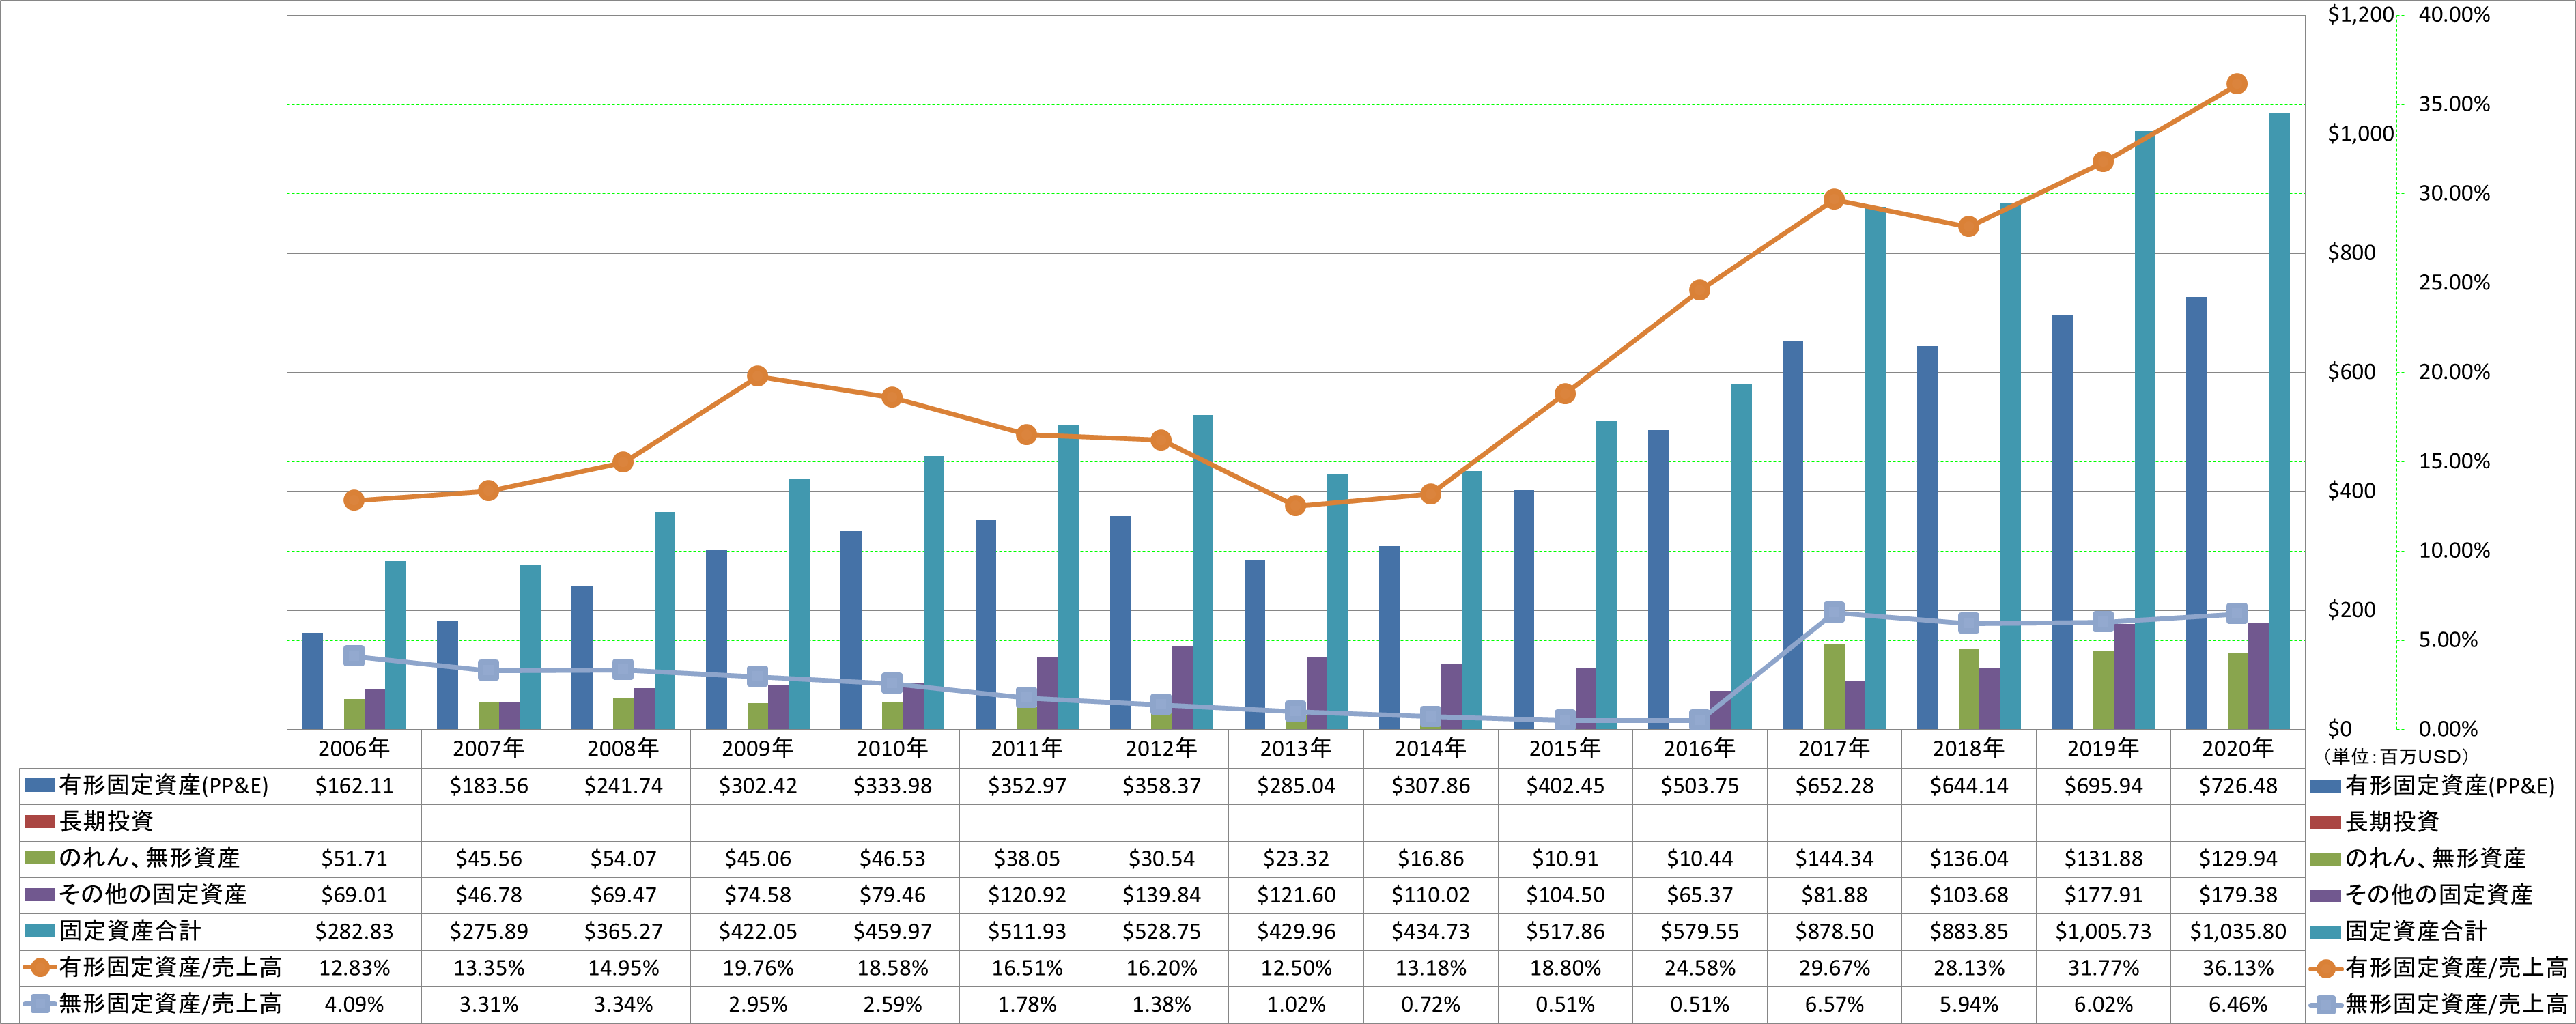
Task: Click the purple other-assets bar for 2012年
Action: click(x=1182, y=688)
